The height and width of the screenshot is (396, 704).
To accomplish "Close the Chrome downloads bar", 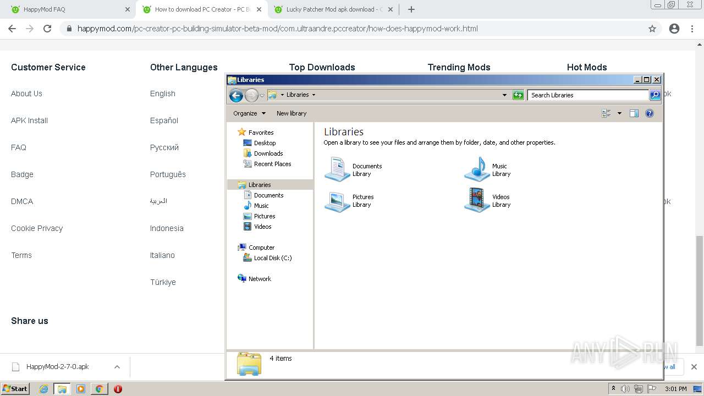I will (x=694, y=367).
